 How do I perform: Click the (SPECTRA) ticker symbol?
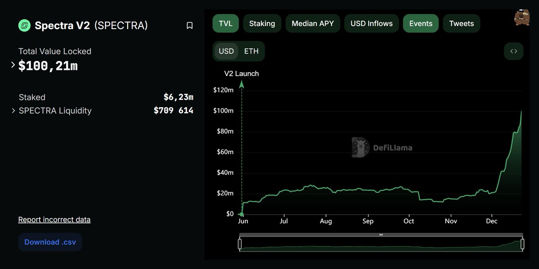121,26
